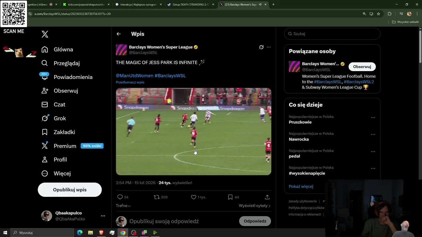Bookmark the post with 44 saves
This screenshot has height=237, width=422.
click(x=230, y=197)
